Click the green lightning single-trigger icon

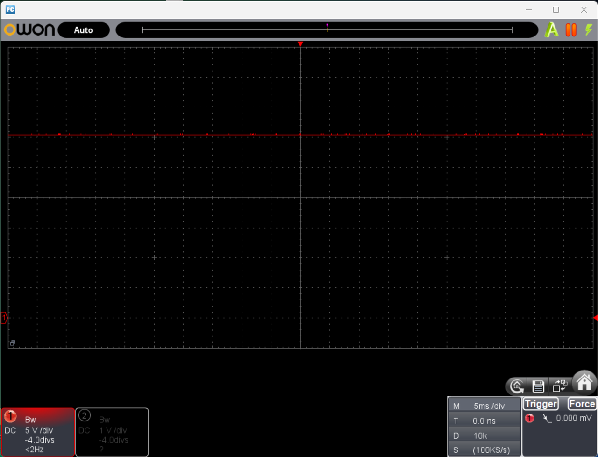[x=589, y=30]
